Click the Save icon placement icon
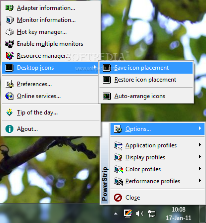 (x=107, y=68)
